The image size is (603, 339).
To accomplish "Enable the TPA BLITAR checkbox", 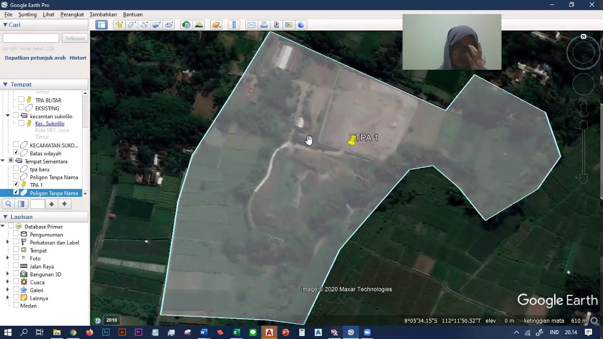I will click(x=21, y=100).
